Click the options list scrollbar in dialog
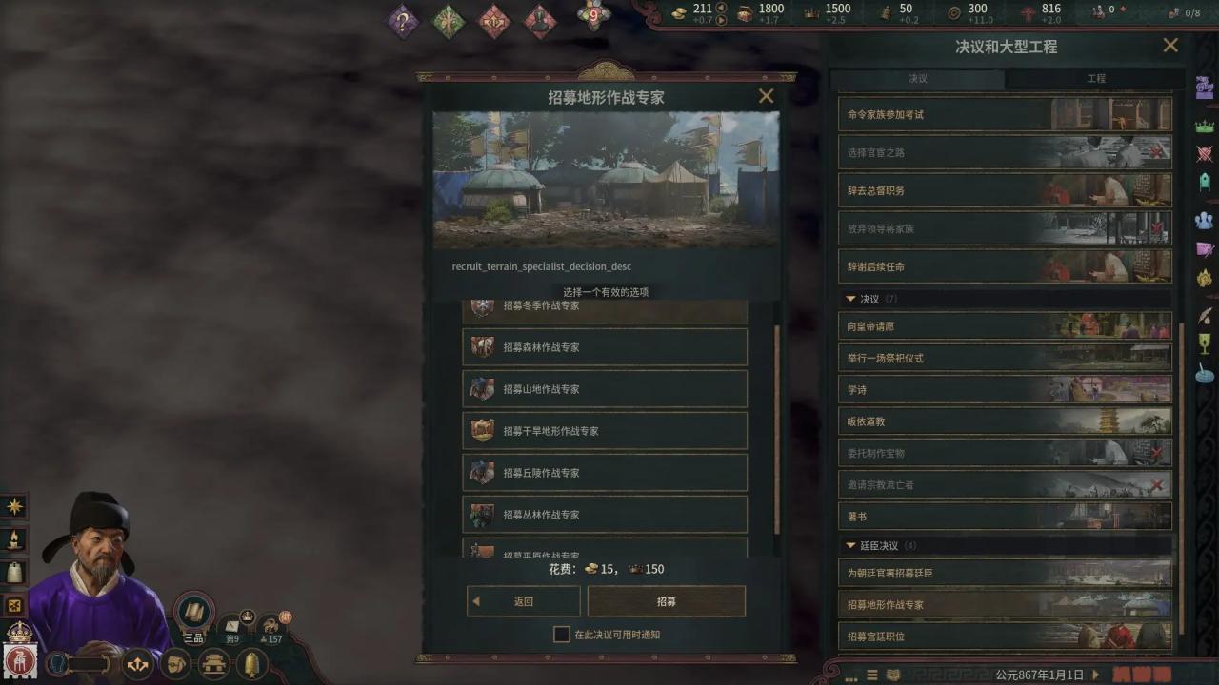The width and height of the screenshot is (1219, 685). [x=777, y=428]
